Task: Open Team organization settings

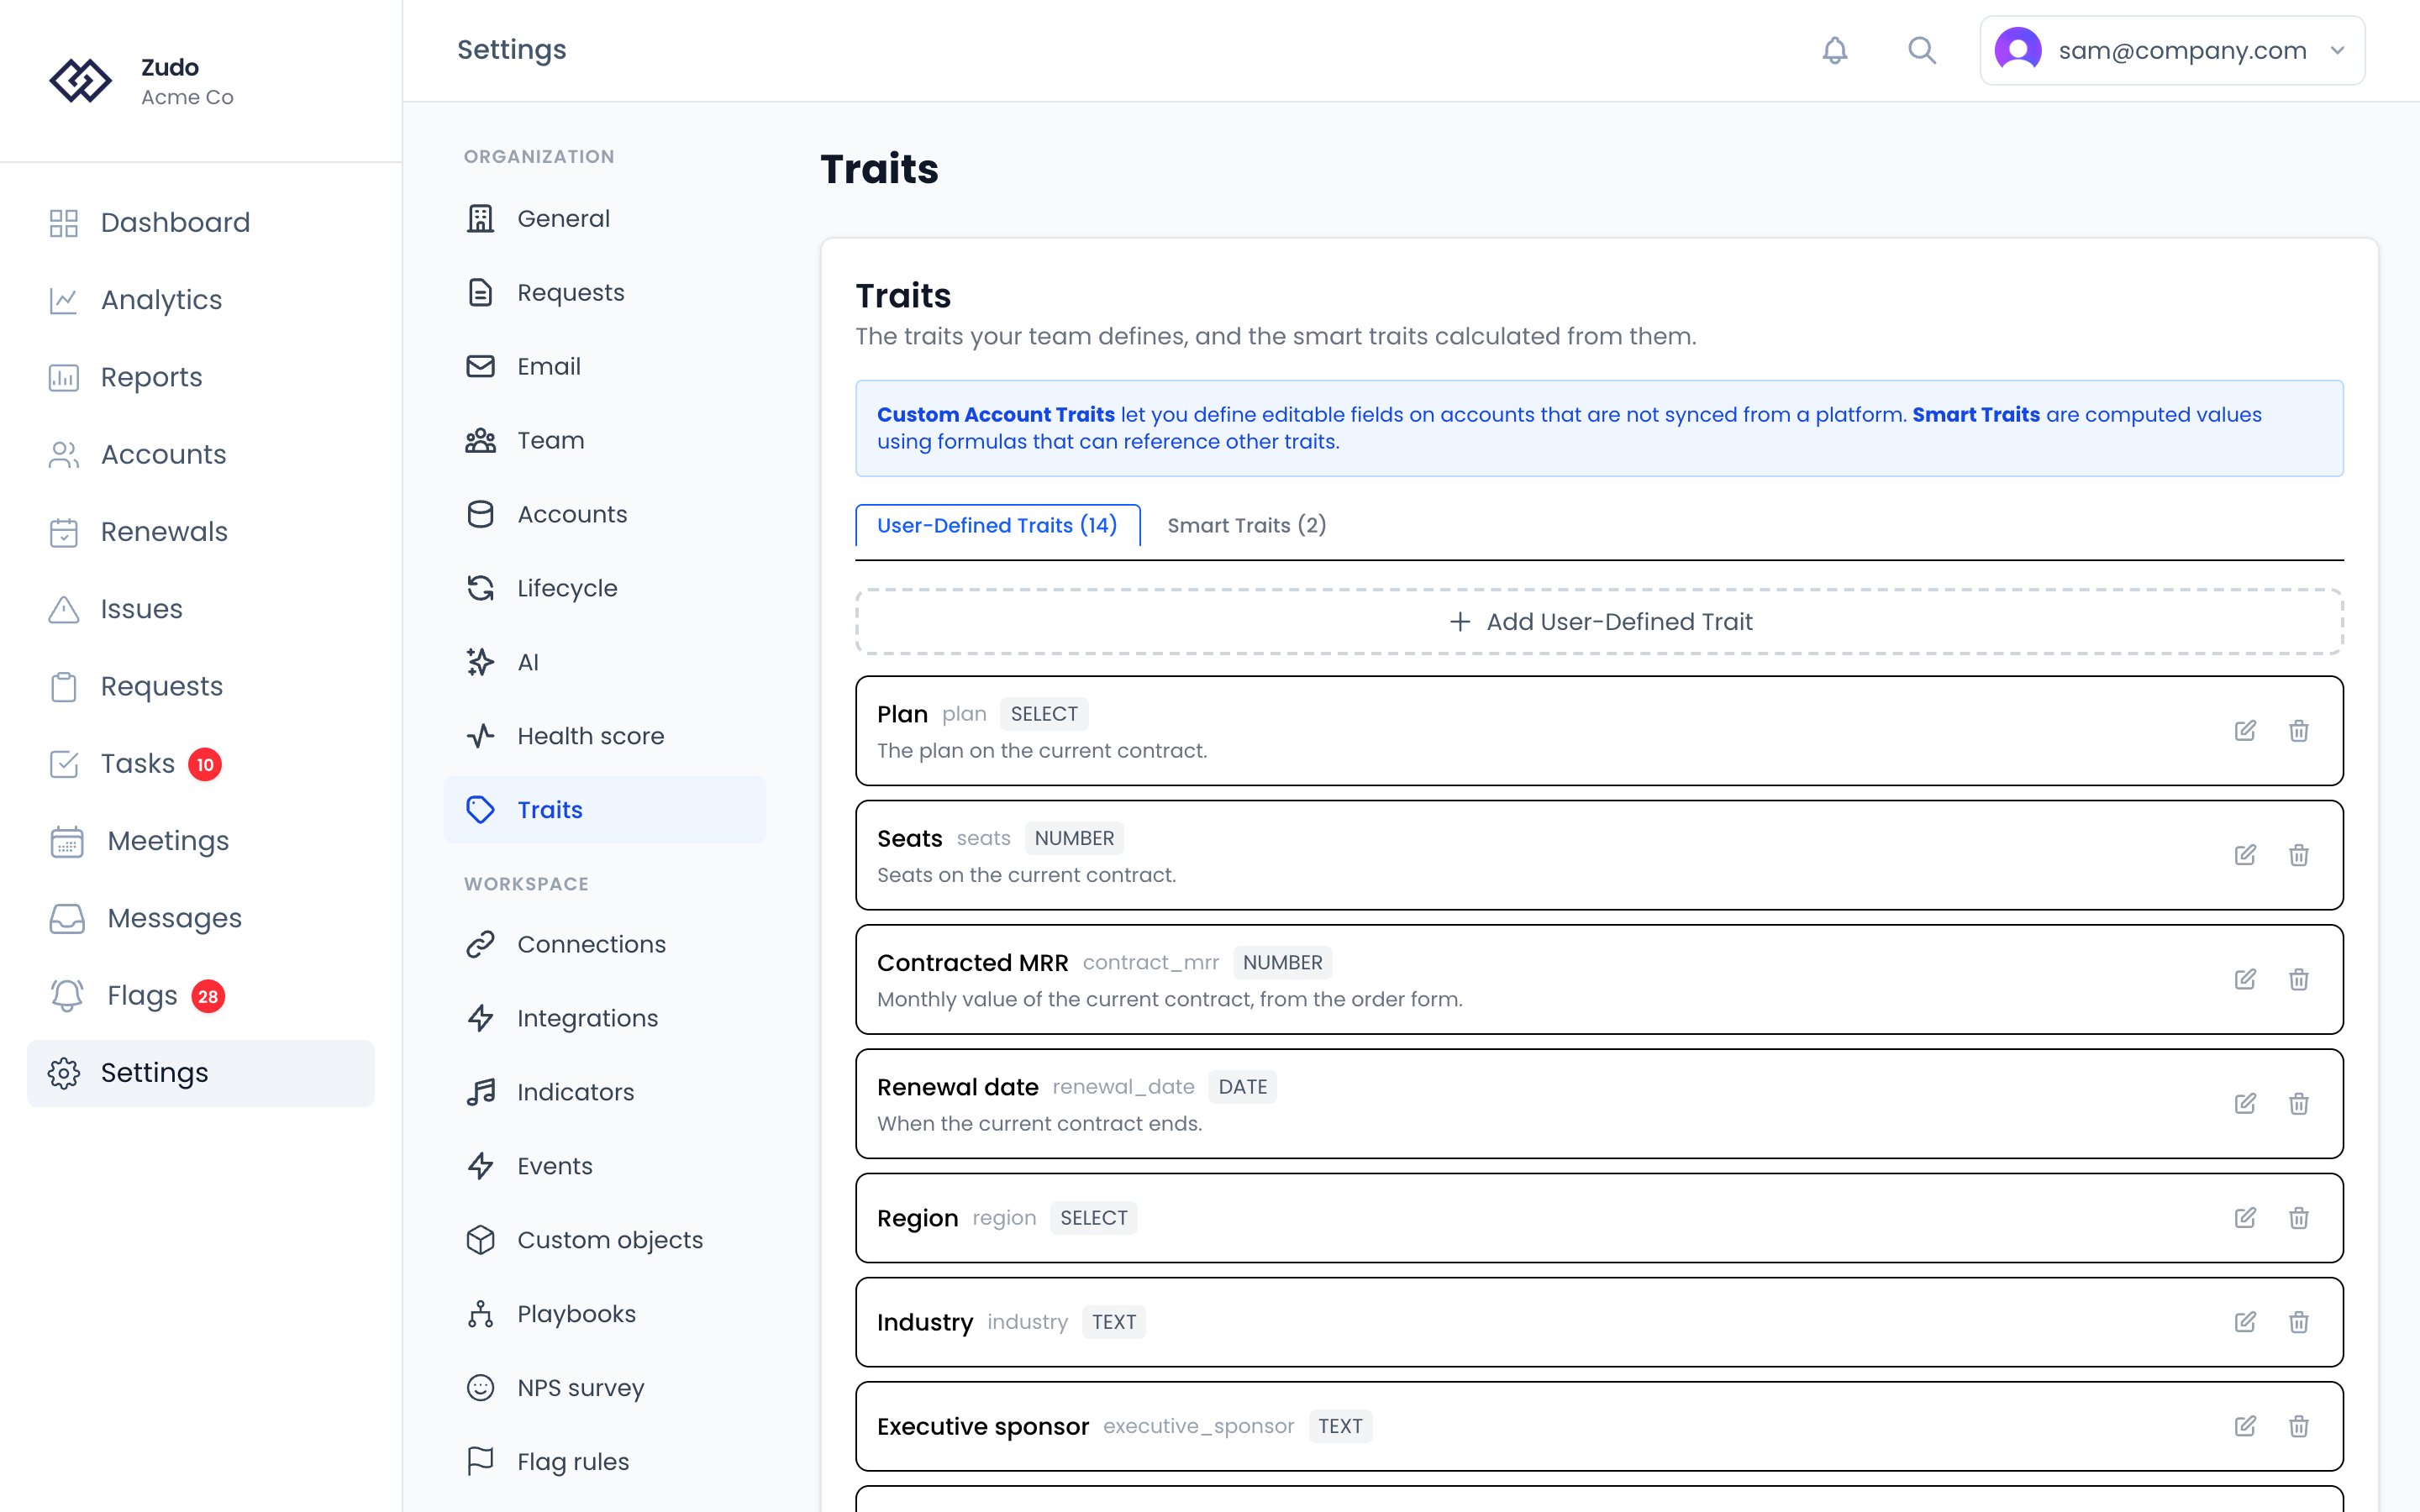Action: [x=605, y=440]
